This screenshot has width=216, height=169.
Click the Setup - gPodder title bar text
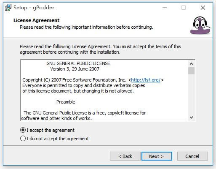34,8
